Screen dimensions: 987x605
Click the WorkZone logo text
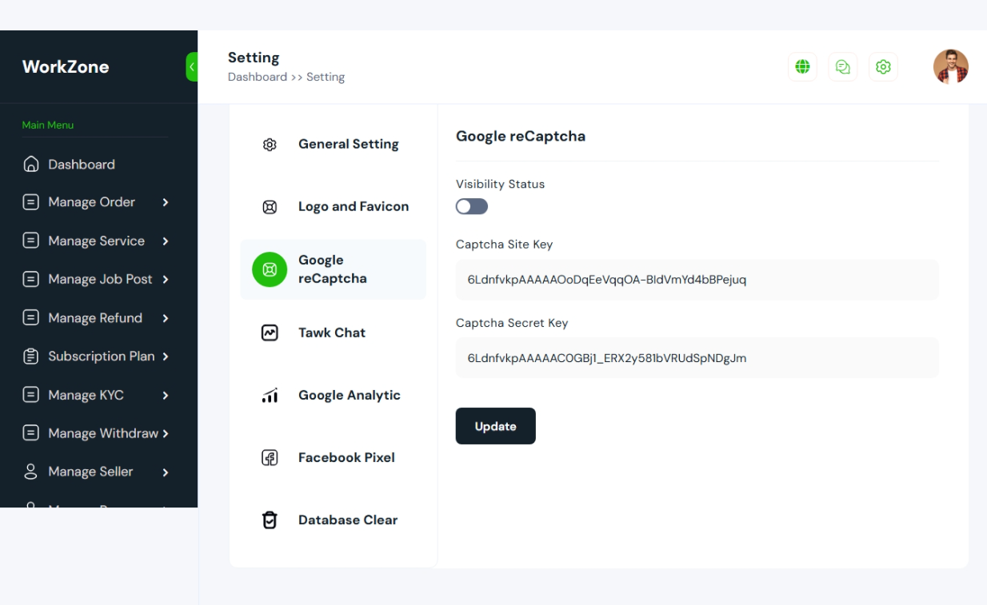(x=66, y=67)
